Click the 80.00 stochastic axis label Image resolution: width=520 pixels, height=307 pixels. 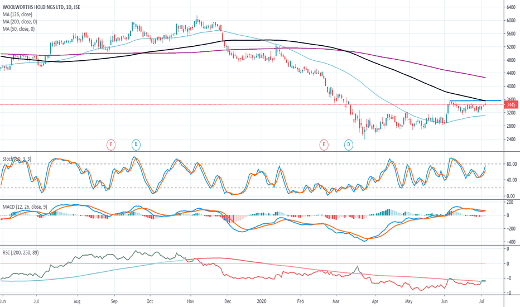(x=512, y=164)
